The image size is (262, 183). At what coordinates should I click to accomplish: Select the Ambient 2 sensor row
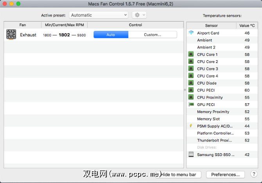click(222, 47)
